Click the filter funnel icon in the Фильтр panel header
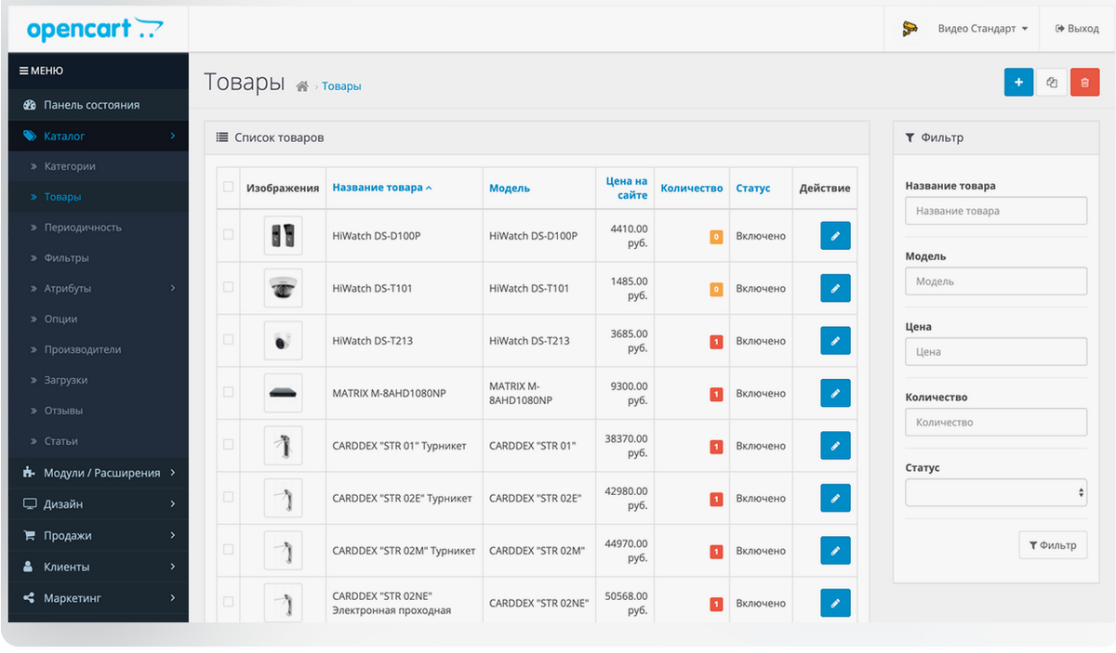This screenshot has height=653, width=1116. point(910,137)
